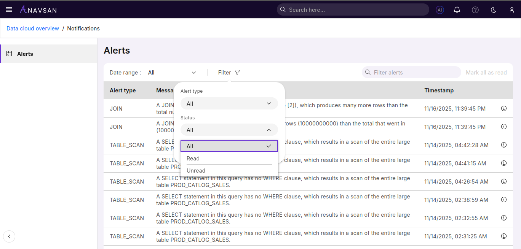Open the user profile icon
Viewport: 521px width, 249px height.
tap(511, 10)
